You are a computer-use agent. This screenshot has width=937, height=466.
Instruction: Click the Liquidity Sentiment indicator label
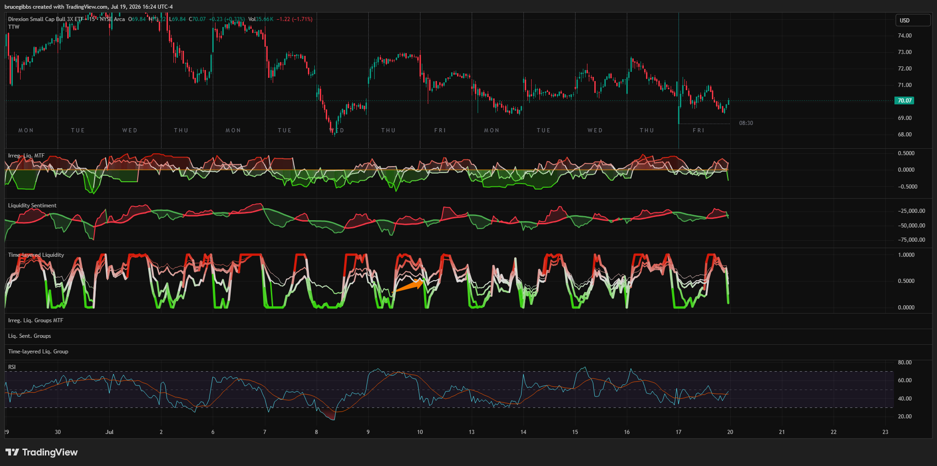(x=32, y=206)
